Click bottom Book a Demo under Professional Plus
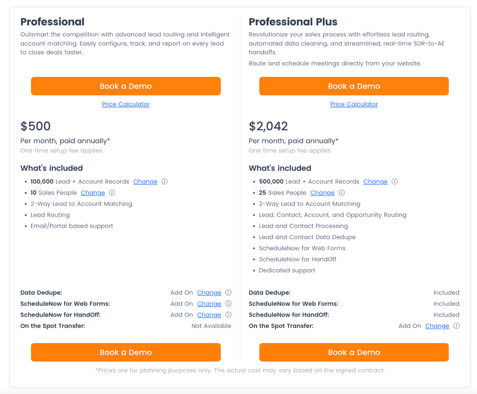 (x=354, y=352)
